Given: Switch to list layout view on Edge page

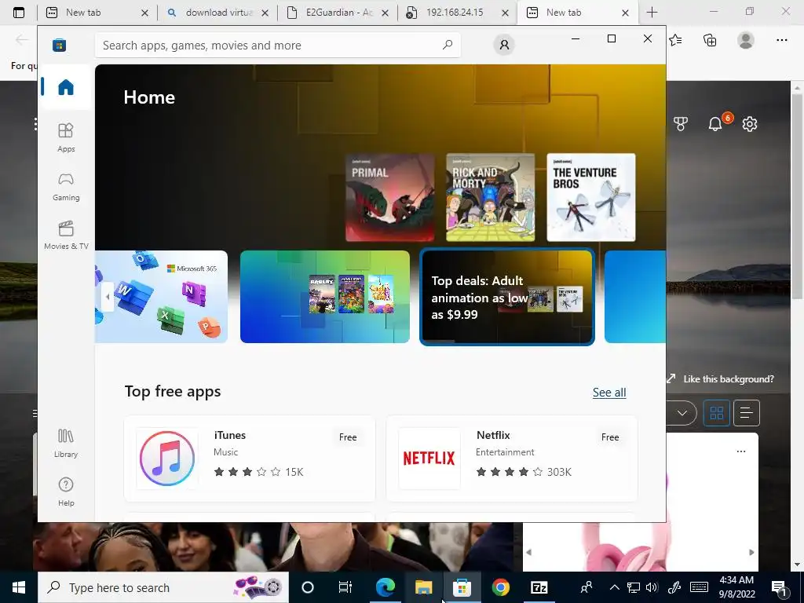Looking at the screenshot, I should [x=747, y=413].
